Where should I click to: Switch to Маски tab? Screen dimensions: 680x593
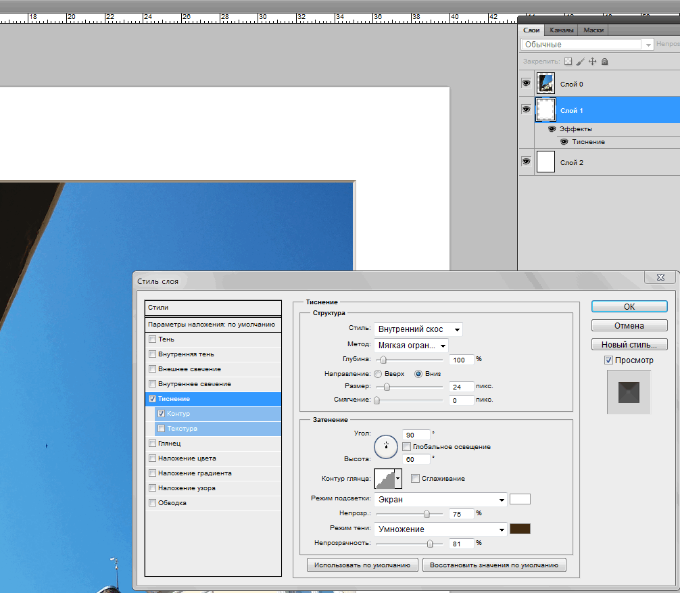click(593, 30)
